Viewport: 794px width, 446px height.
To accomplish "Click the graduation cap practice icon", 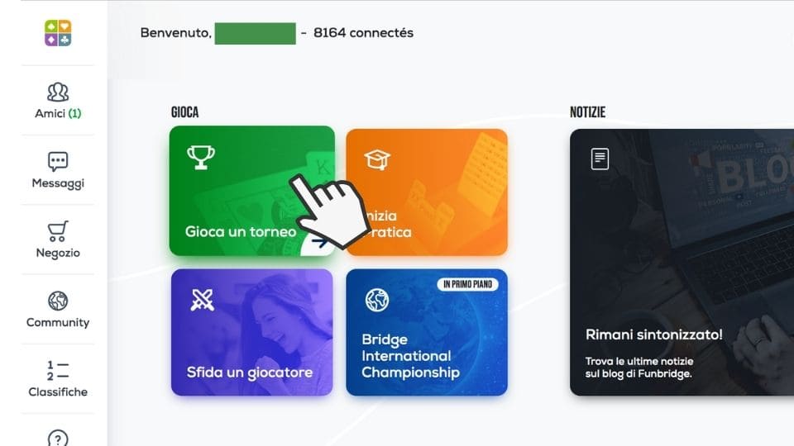I will [x=377, y=159].
